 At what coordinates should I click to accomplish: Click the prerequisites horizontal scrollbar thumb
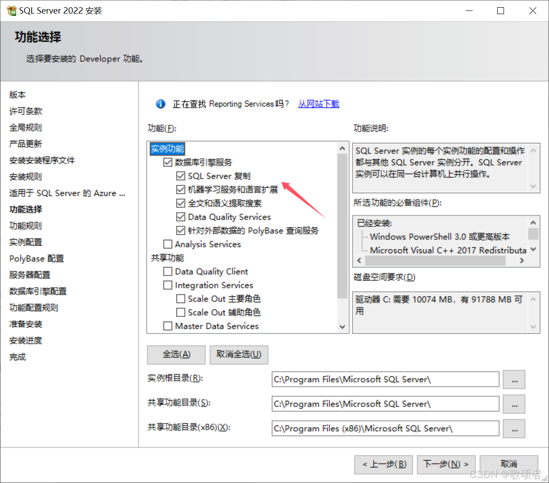tap(435, 261)
